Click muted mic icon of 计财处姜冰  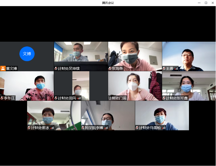click(29, 128)
